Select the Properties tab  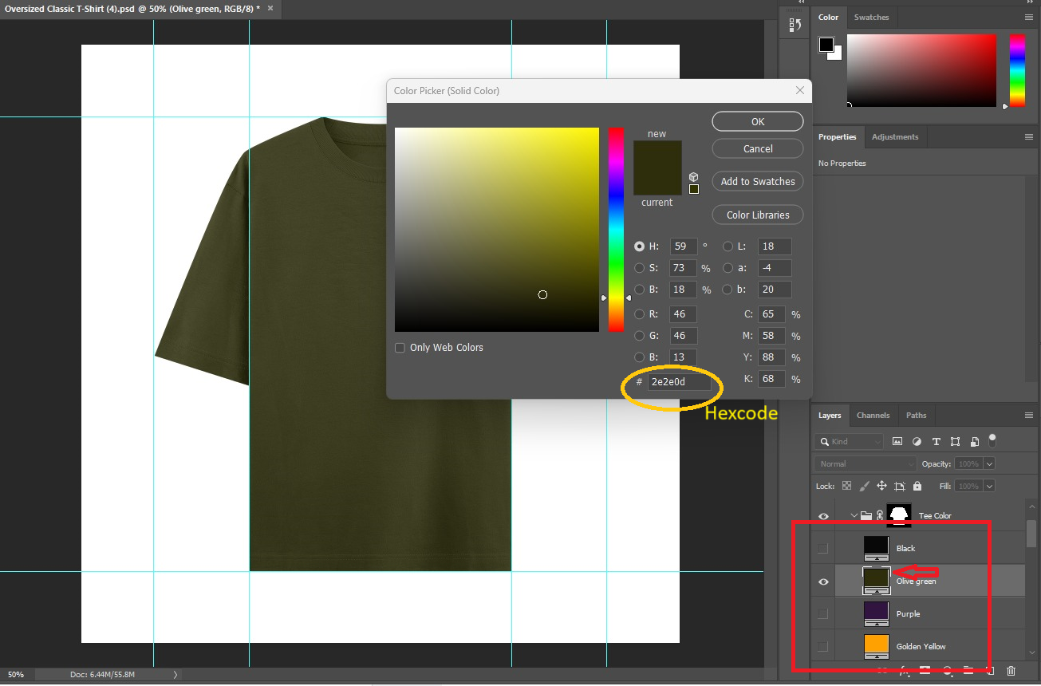pyautogui.click(x=837, y=136)
